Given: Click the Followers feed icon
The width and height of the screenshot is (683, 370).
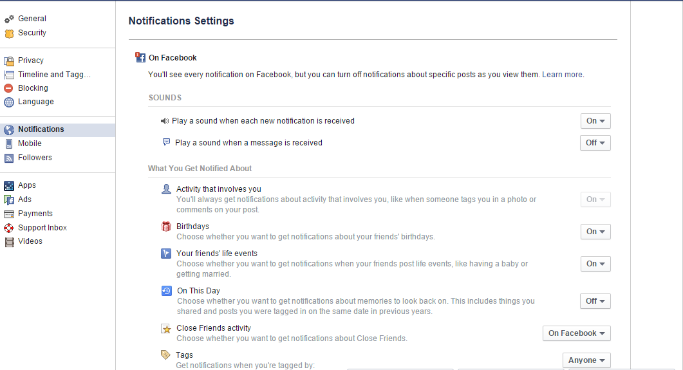Looking at the screenshot, I should point(9,158).
